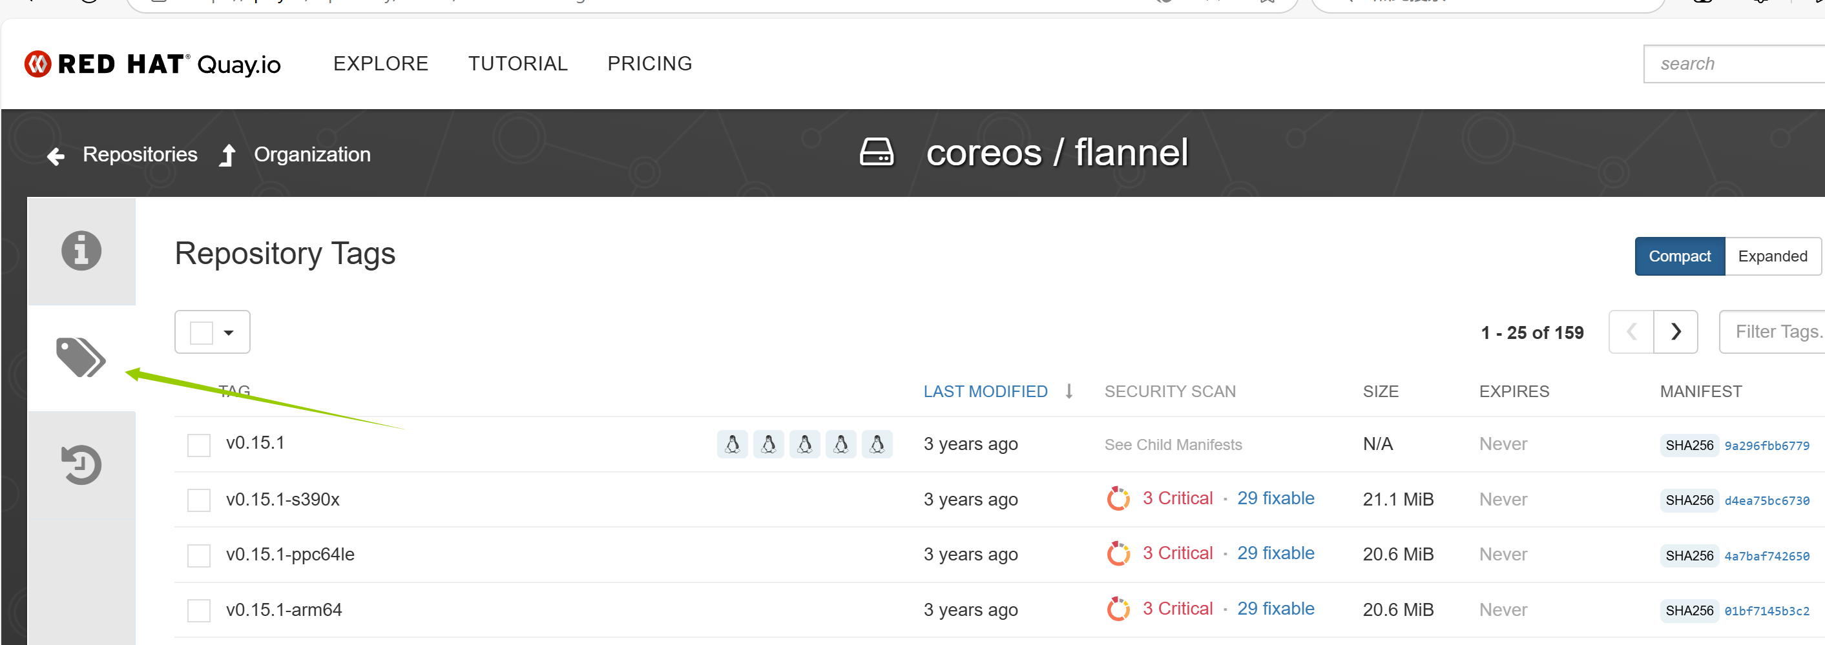Click the MANIFEST column header
The width and height of the screenshot is (1825, 645).
coord(1700,391)
